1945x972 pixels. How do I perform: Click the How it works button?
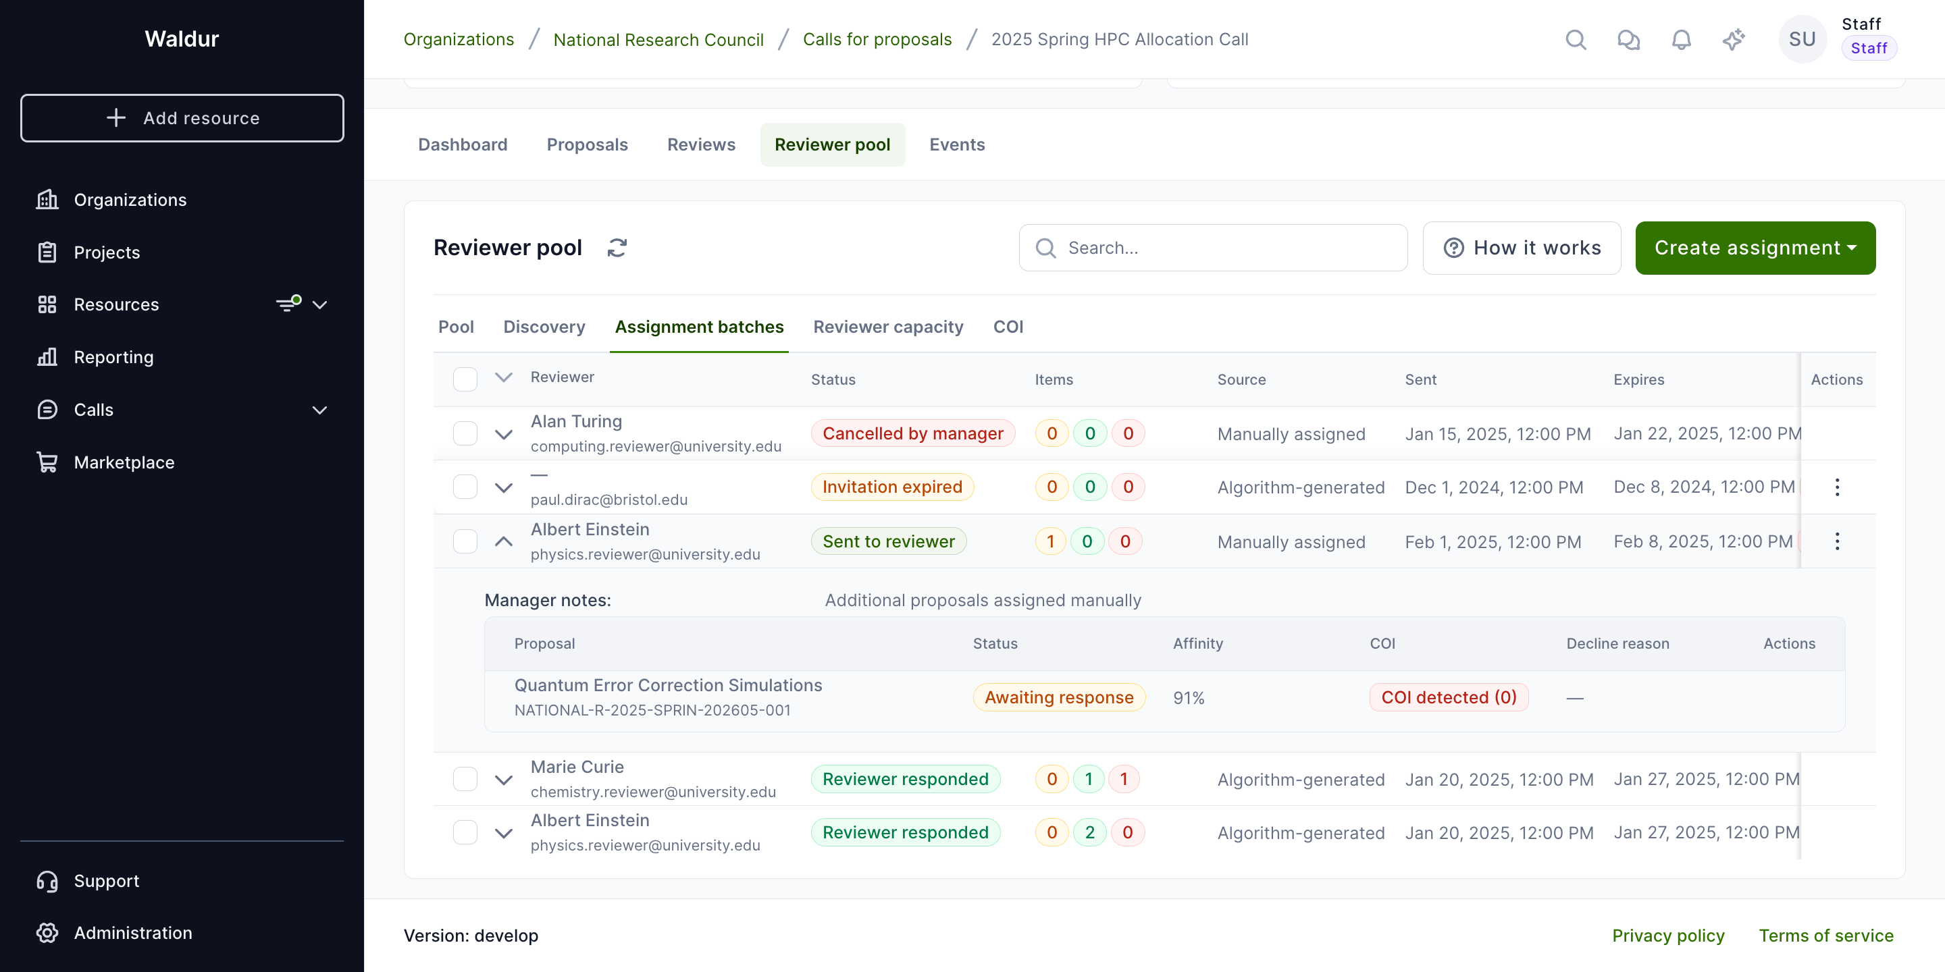1522,248
